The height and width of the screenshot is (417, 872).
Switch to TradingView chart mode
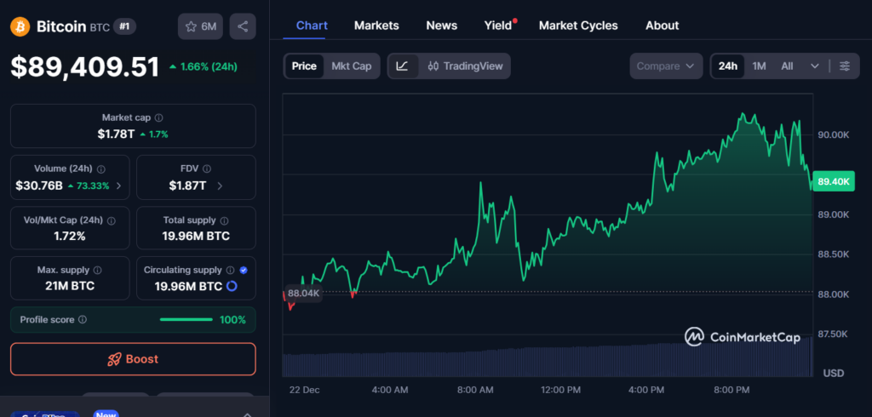pyautogui.click(x=465, y=66)
